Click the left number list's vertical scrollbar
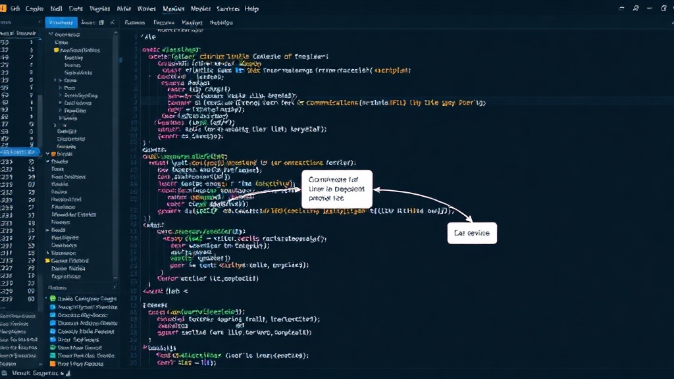This screenshot has height=379, width=674. 40,120
